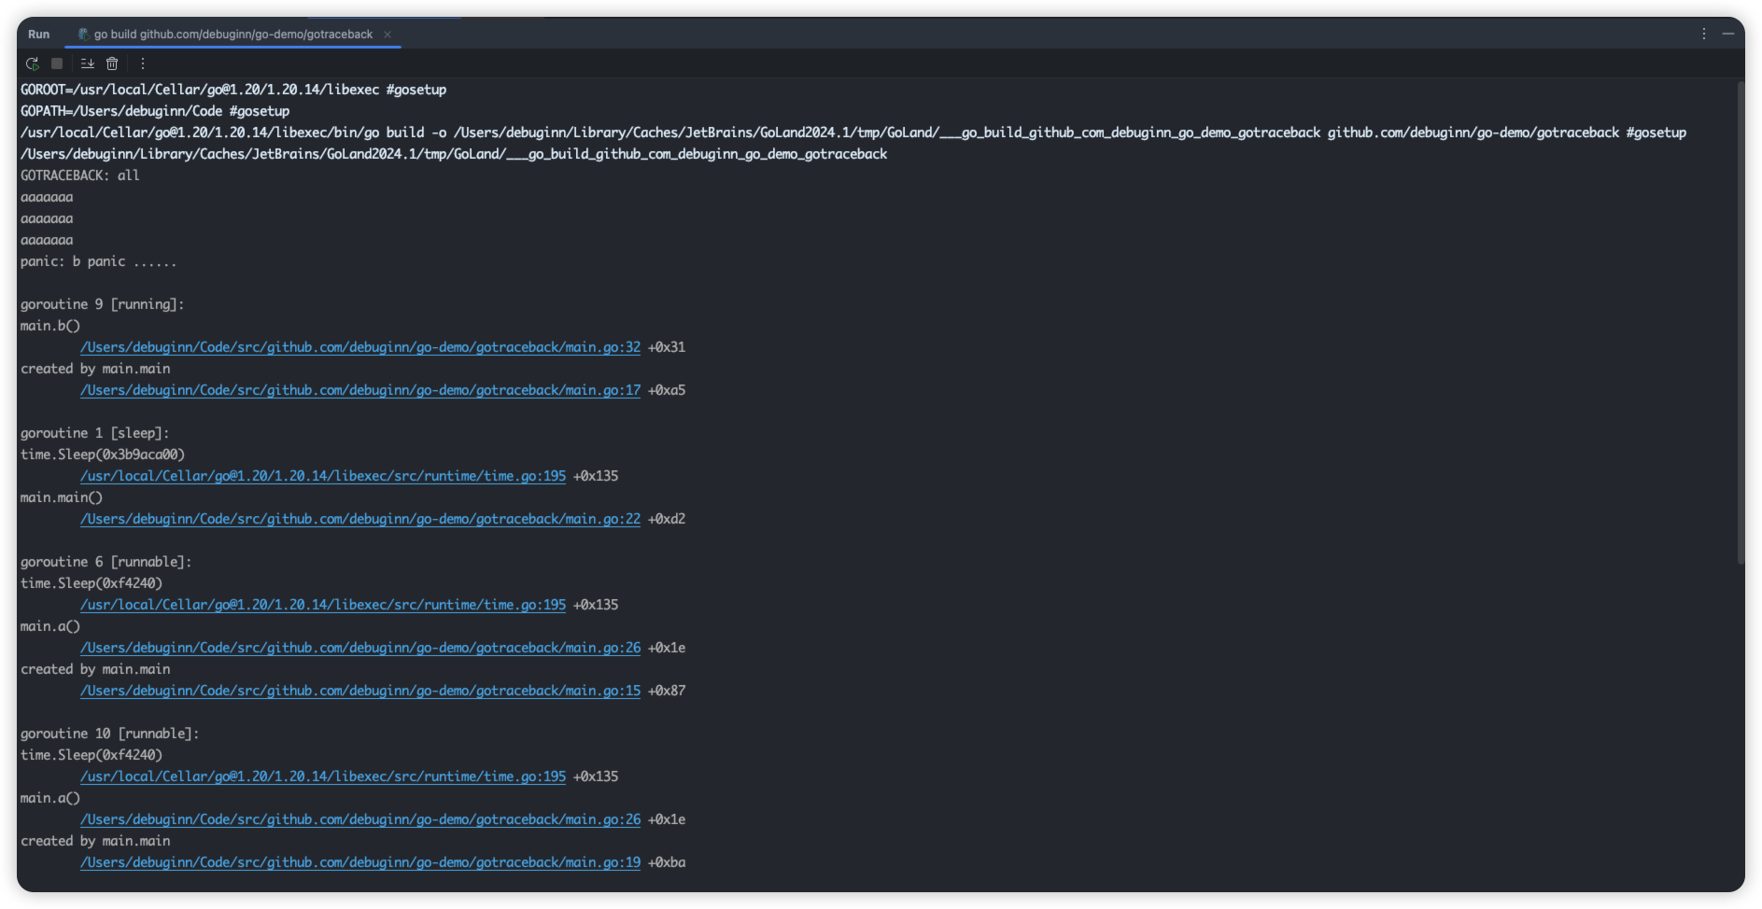Hide the Run tool window
Viewport: 1762px width, 909px height.
click(x=1727, y=34)
